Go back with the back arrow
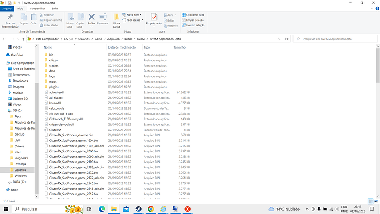 pos(4,39)
